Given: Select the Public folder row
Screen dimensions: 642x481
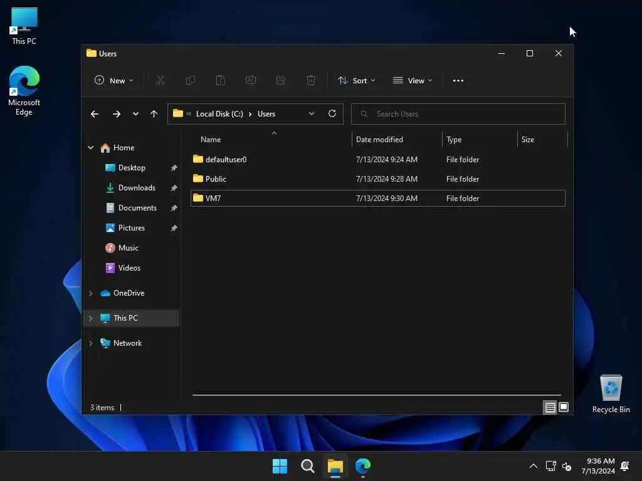Looking at the screenshot, I should click(377, 178).
